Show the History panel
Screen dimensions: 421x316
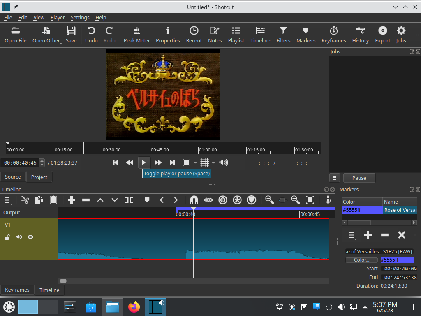[x=360, y=35]
